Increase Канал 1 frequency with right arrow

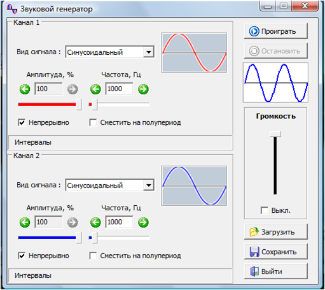point(143,89)
